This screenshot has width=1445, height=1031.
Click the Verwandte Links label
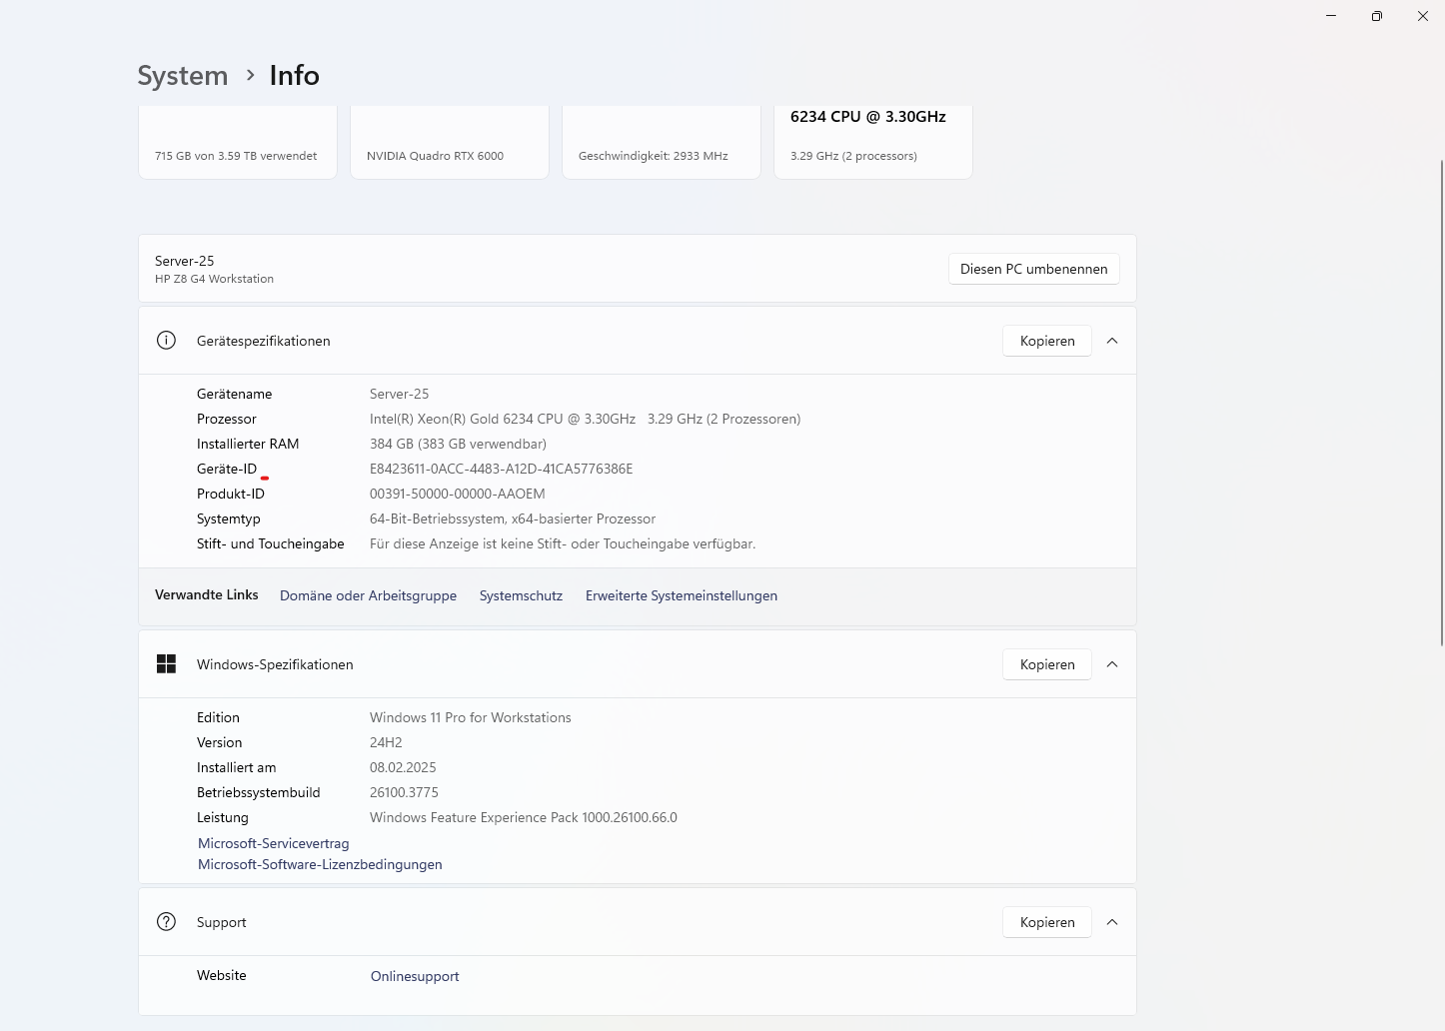point(206,594)
